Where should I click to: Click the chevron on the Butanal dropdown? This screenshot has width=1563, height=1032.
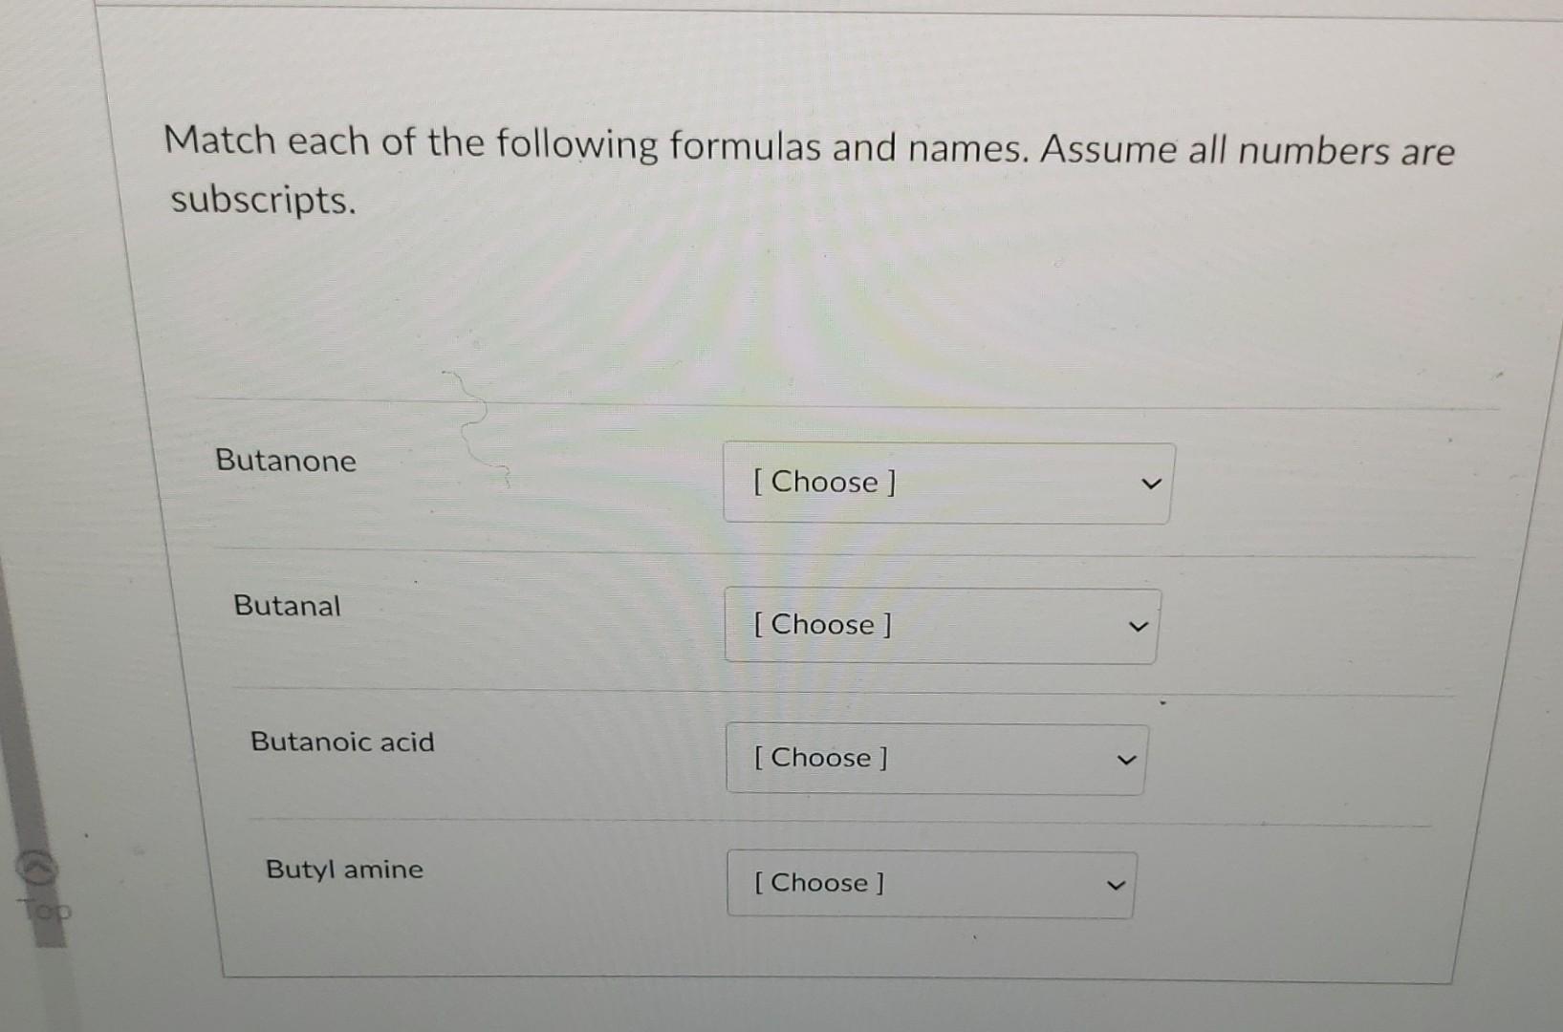click(x=1138, y=627)
